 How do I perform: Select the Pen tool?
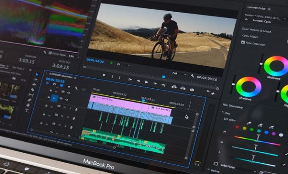pyautogui.click(x=29, y=100)
